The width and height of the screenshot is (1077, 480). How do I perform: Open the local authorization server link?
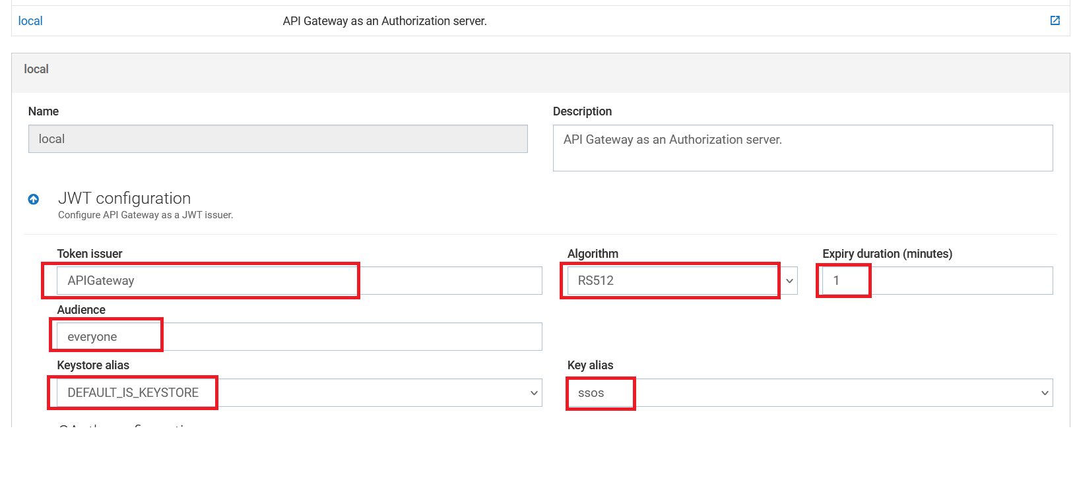(30, 21)
